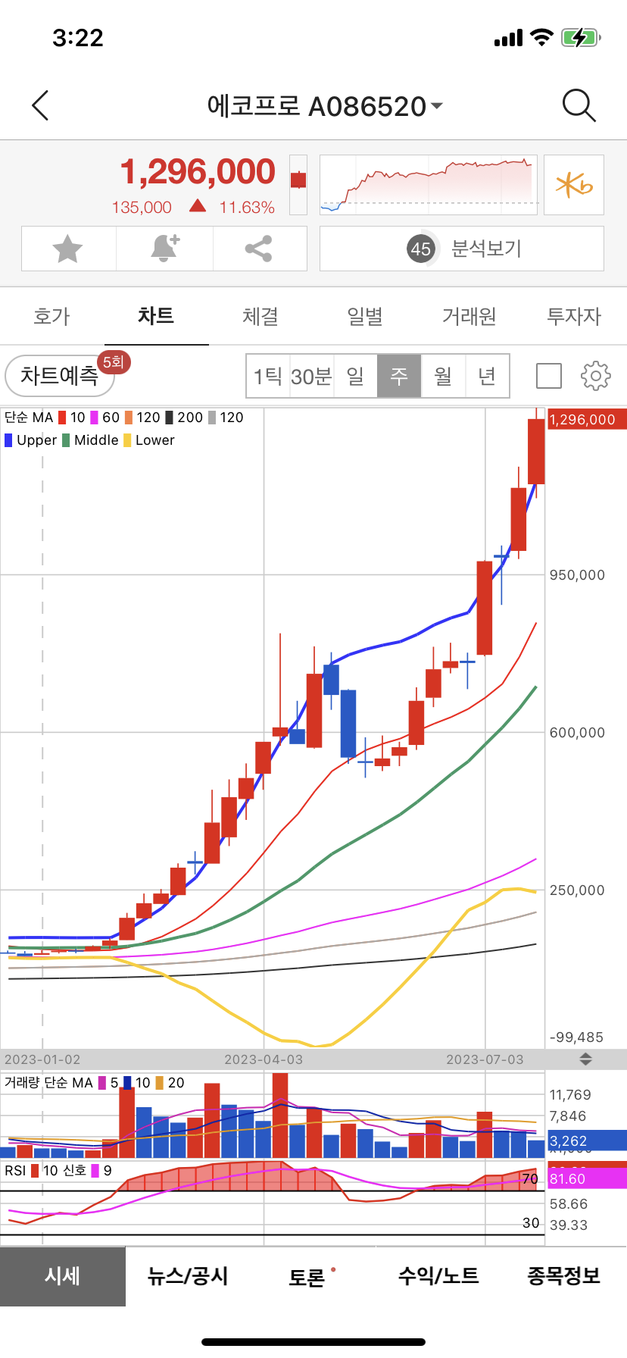Tap the red MA 10 legend swatch
This screenshot has height=1358, width=627.
[x=62, y=418]
